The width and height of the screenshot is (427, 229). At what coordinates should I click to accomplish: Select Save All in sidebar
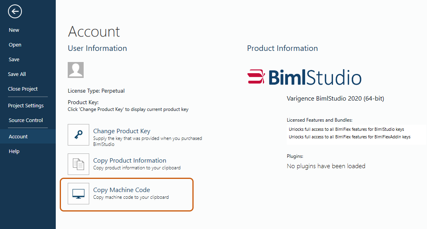pyautogui.click(x=17, y=74)
